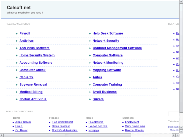Open the Car Rental travel link
Viewport: 183px width, 137px height.
tap(21, 130)
